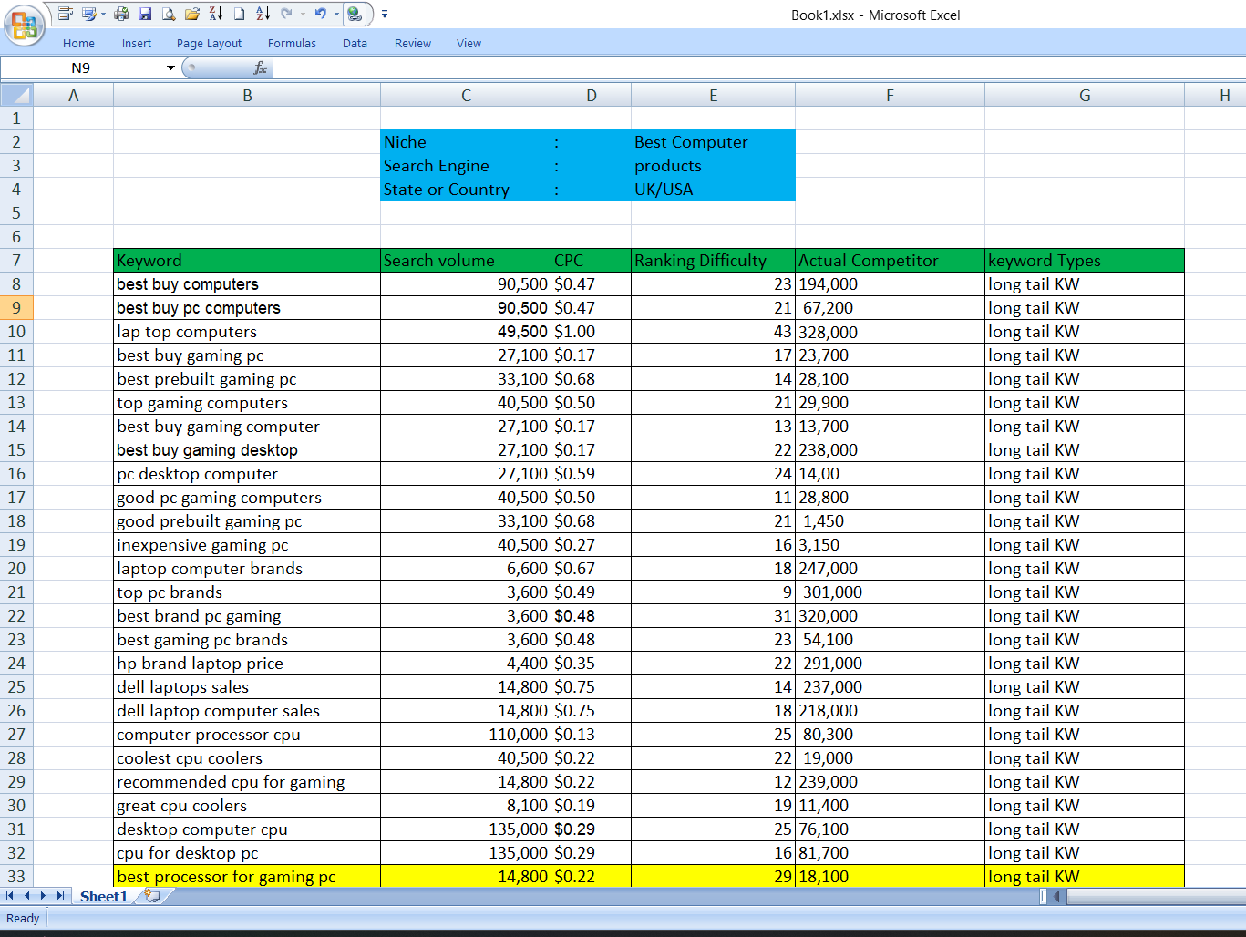The height and width of the screenshot is (937, 1246).
Task: Click the Insert Hyperlink icon
Action: (354, 14)
